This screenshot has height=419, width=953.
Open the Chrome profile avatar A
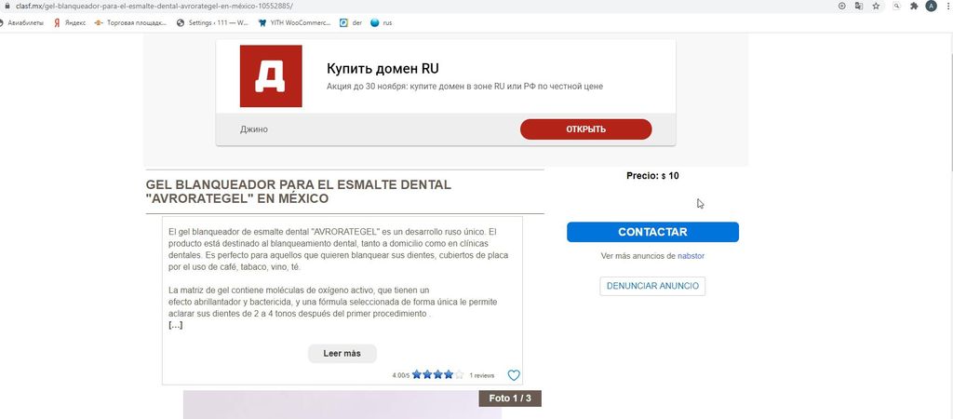[x=931, y=7]
